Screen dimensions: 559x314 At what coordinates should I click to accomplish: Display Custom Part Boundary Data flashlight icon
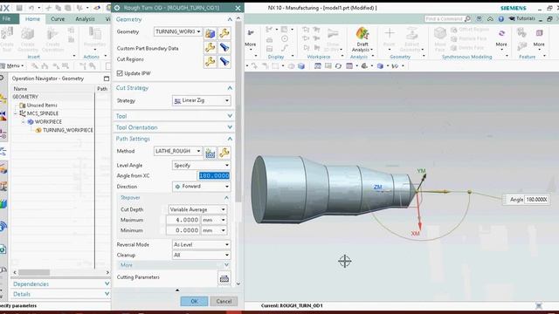(224, 47)
